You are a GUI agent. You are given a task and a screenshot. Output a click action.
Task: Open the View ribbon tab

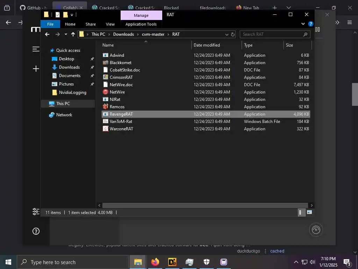tap(110, 24)
